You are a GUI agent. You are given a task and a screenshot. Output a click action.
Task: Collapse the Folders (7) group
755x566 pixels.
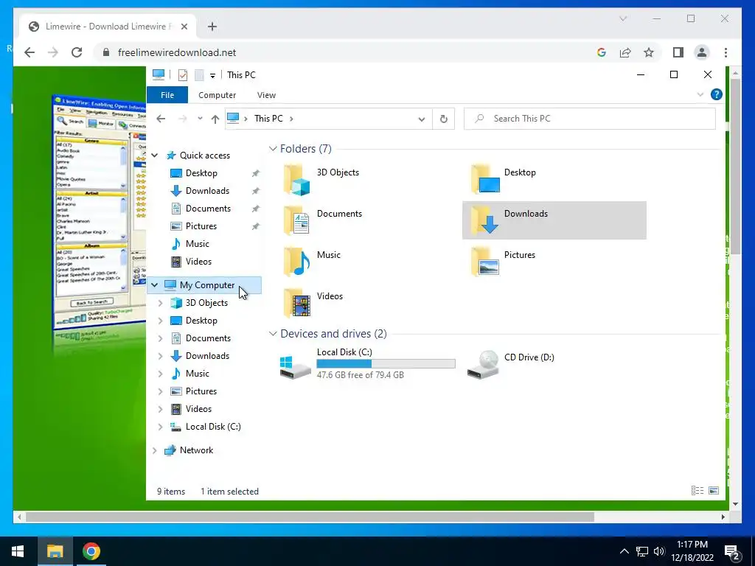coord(273,149)
